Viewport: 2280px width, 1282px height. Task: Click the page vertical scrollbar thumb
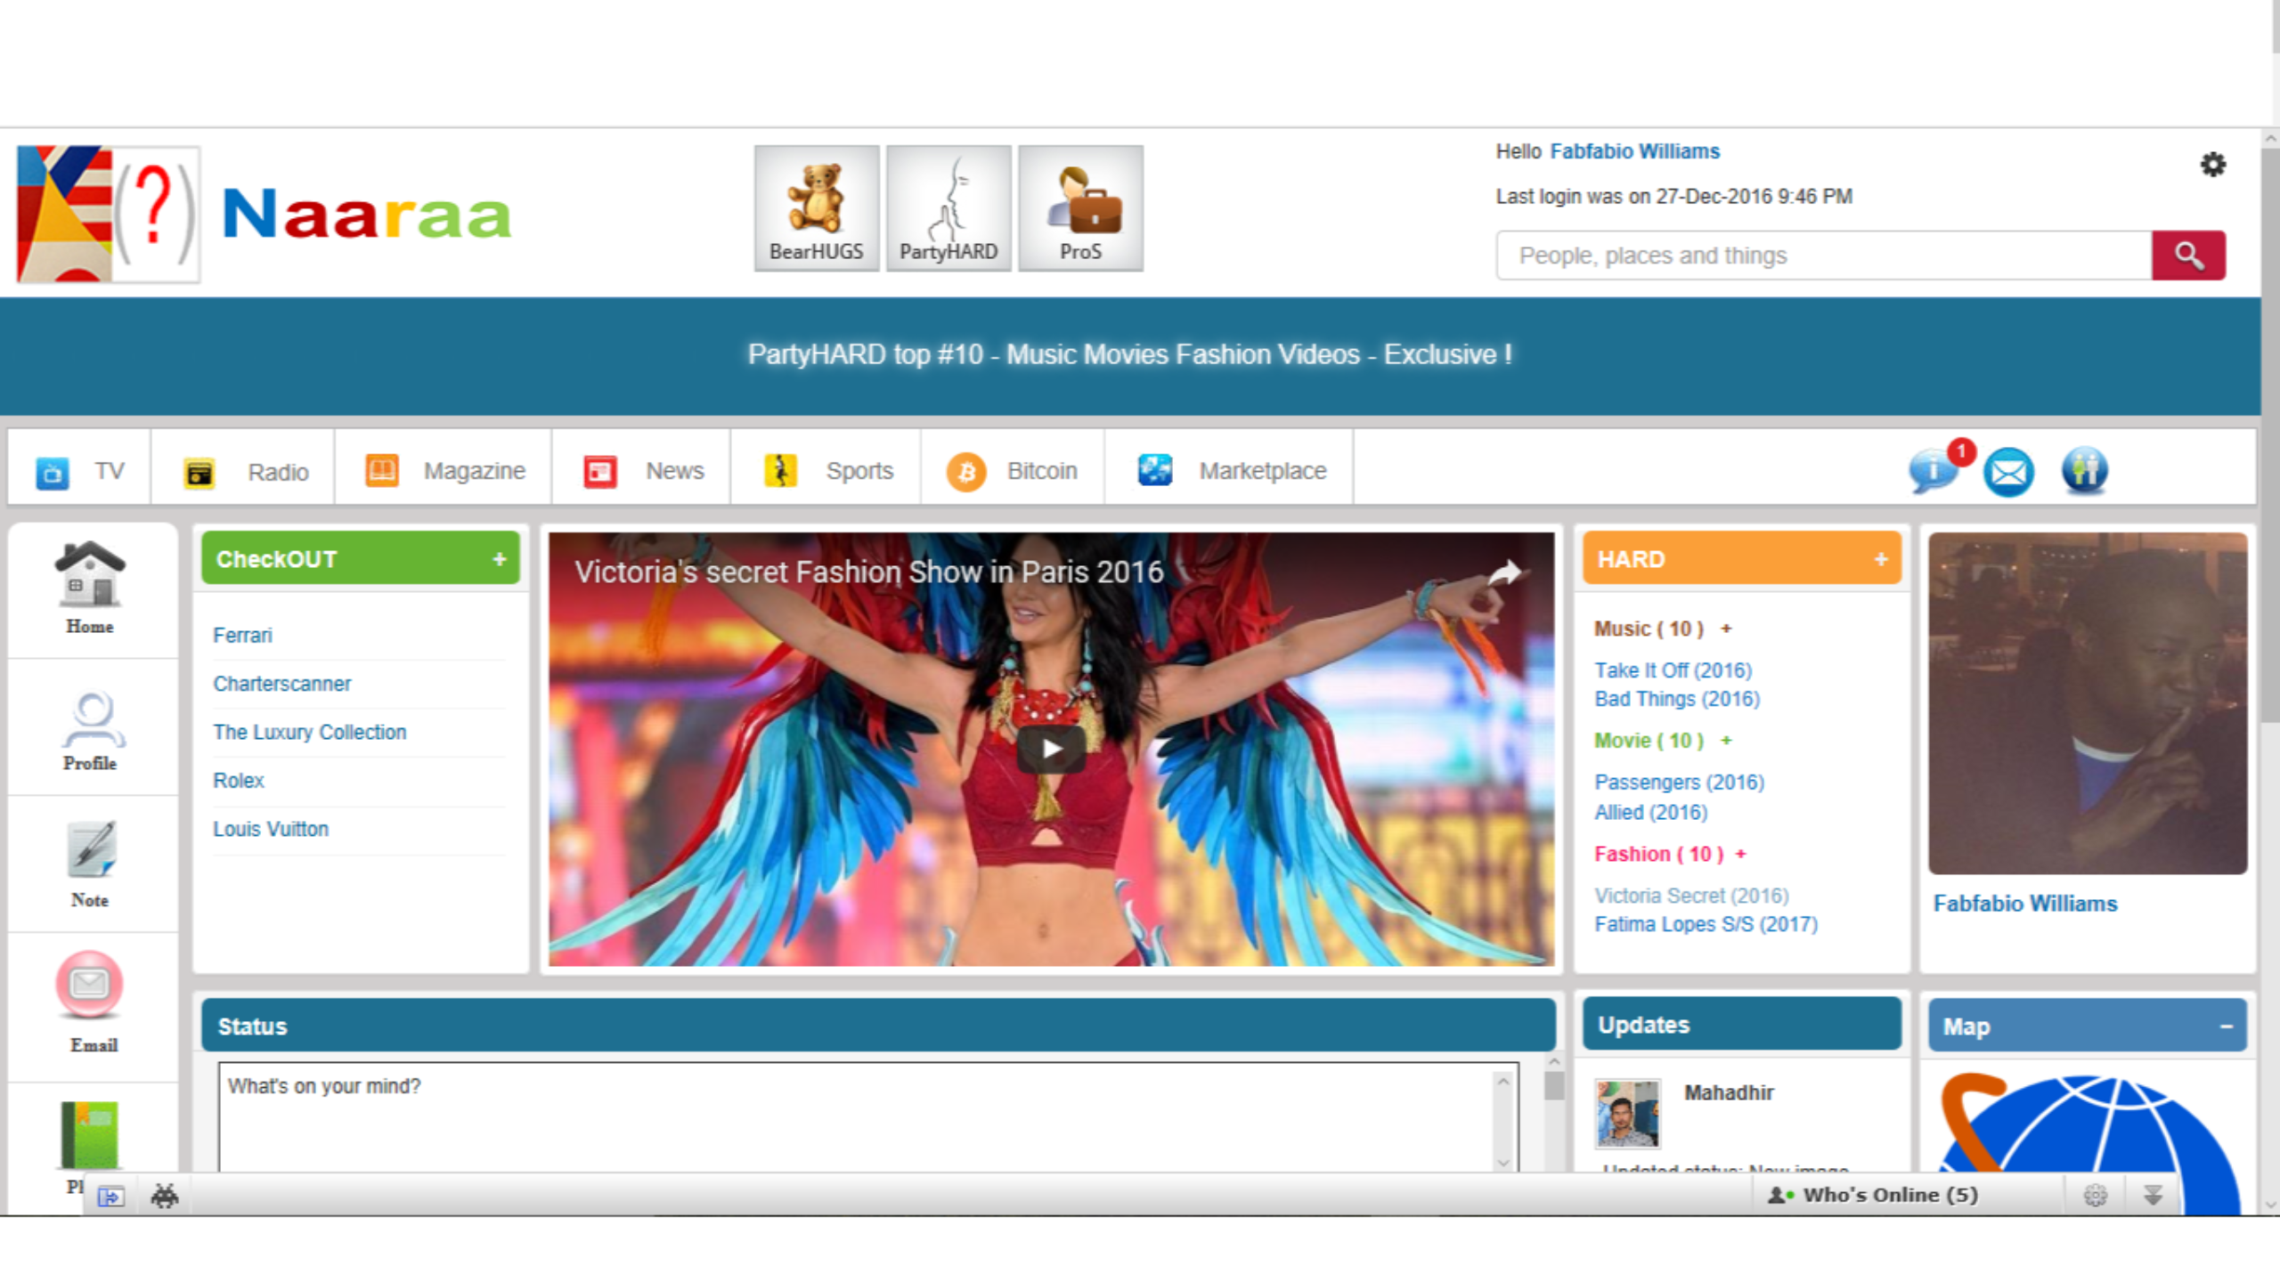(2270, 436)
